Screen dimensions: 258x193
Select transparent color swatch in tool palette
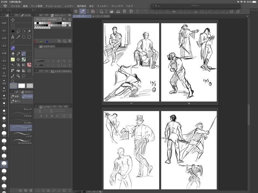[30, 85]
